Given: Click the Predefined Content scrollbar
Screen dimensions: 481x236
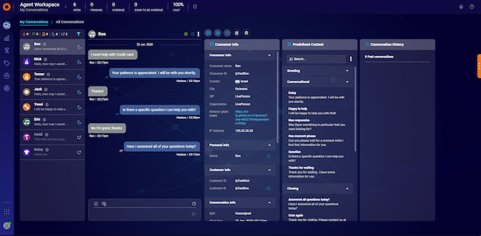Looking at the screenshot, I should 355,109.
